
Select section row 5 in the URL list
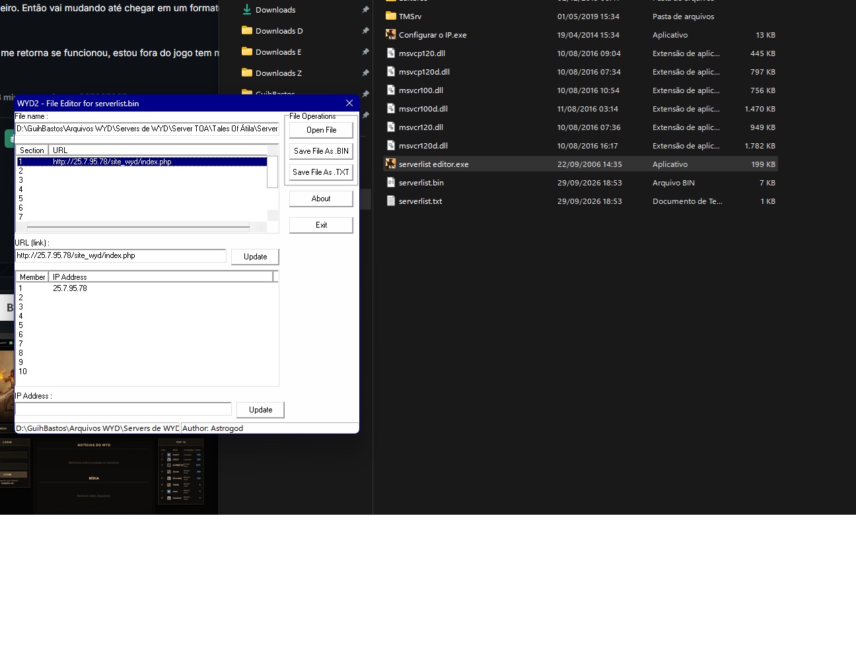(x=141, y=199)
